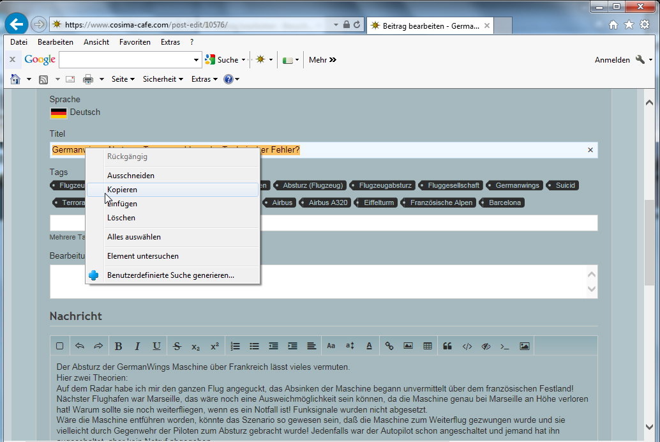660x442 pixels.
Task: Select Kopieren from the context menu
Action: pyautogui.click(x=122, y=190)
